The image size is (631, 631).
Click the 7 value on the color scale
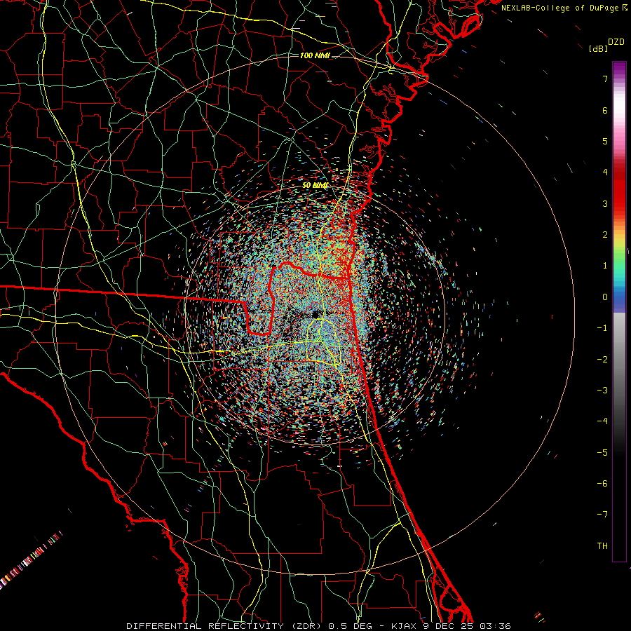tap(605, 79)
